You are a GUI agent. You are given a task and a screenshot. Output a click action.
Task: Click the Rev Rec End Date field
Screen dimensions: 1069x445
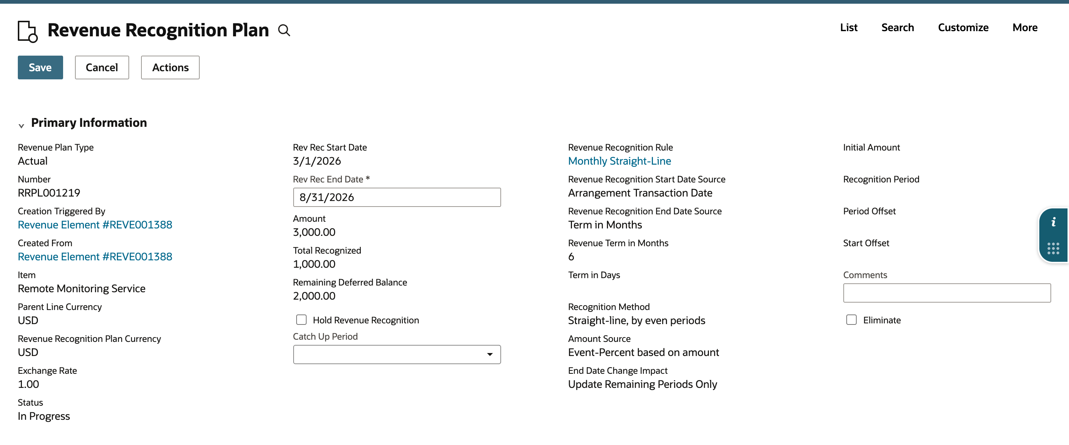coord(397,197)
